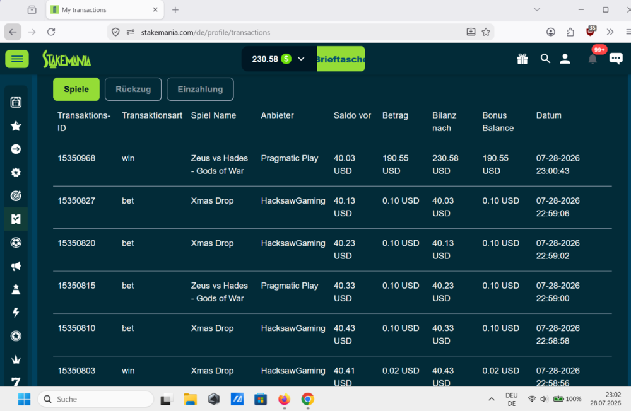
Task: Click the Stakemania logo
Action: pos(67,59)
